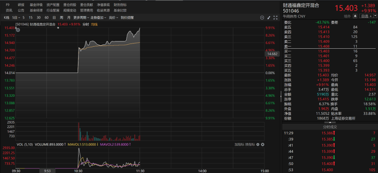This screenshot has width=378, height=173.
Task: Open the 基金评级 fund rating tab
Action: pos(36,5)
